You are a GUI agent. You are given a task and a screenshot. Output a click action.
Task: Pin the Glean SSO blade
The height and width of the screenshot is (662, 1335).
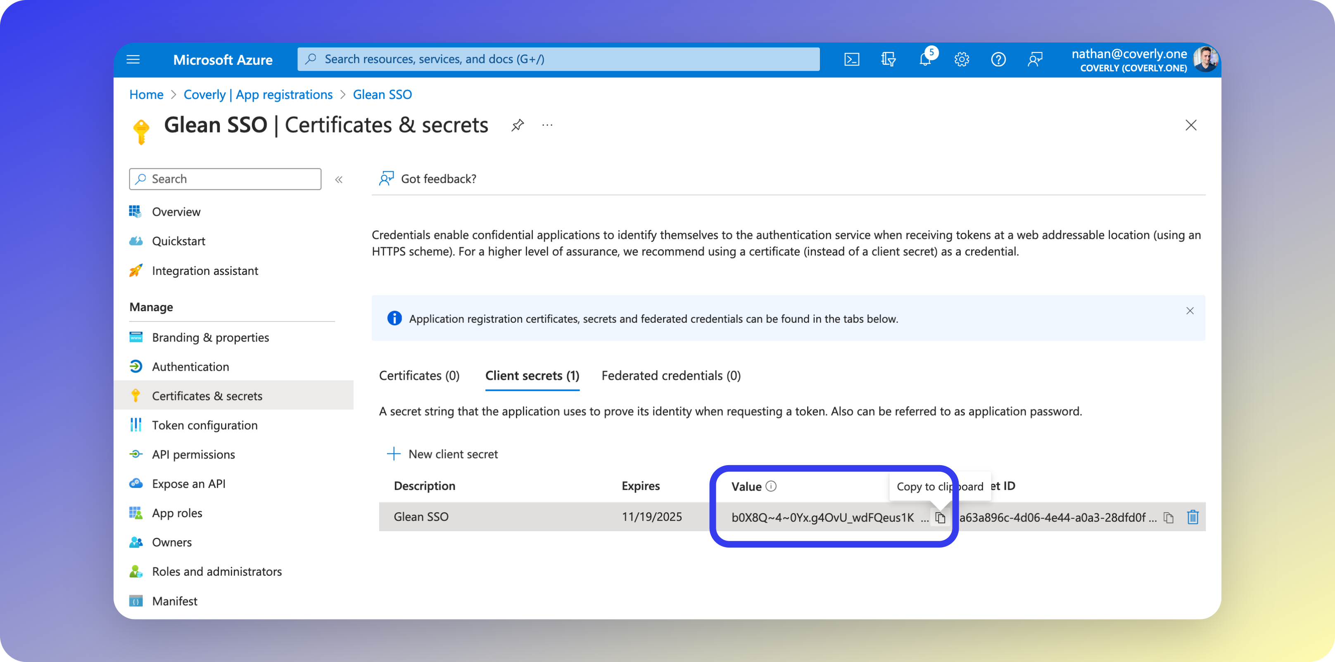(x=517, y=125)
